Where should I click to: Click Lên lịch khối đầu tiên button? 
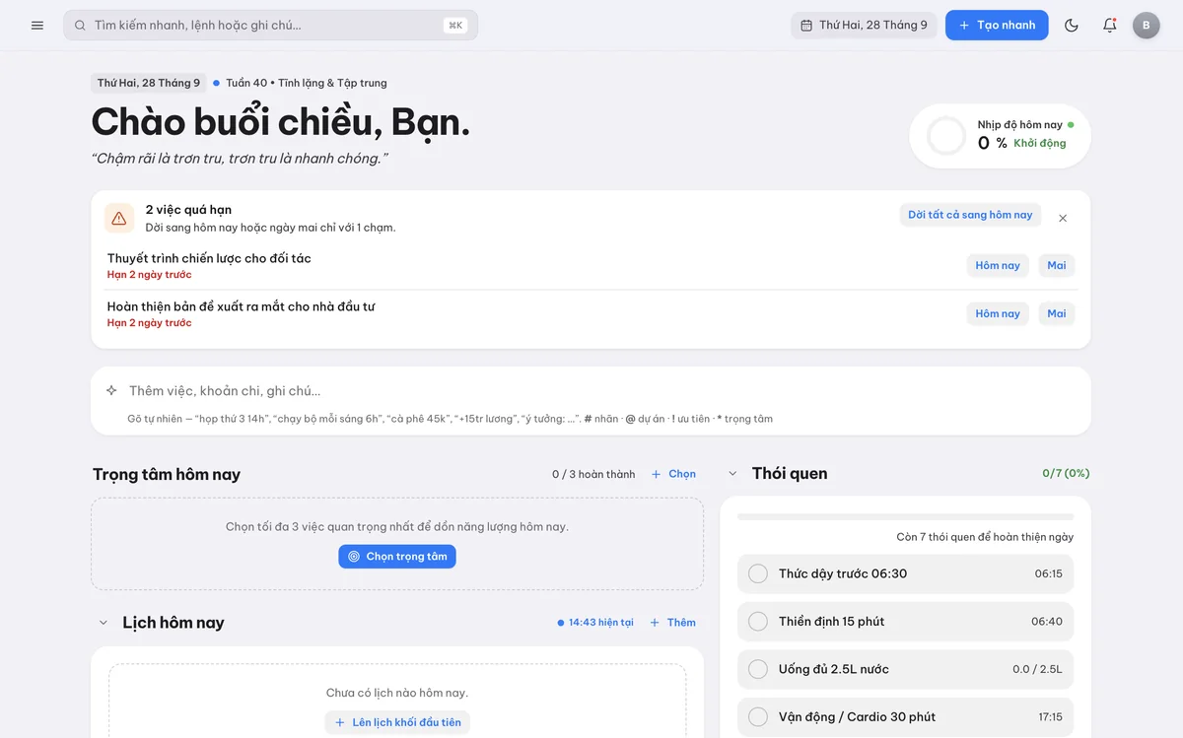pos(397,722)
